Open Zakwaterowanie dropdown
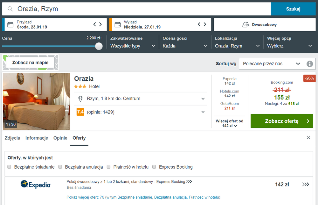Image resolution: width=318 pixels, height=205 pixels. [x=133, y=46]
